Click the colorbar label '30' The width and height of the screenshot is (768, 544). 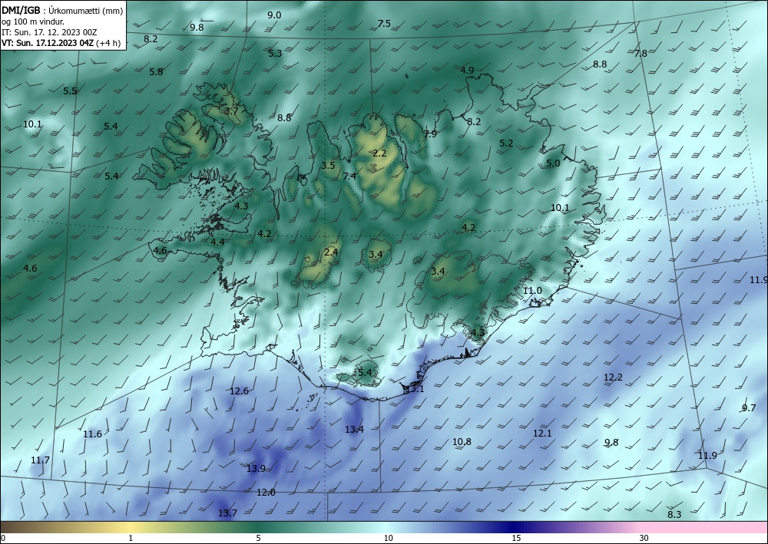click(644, 539)
